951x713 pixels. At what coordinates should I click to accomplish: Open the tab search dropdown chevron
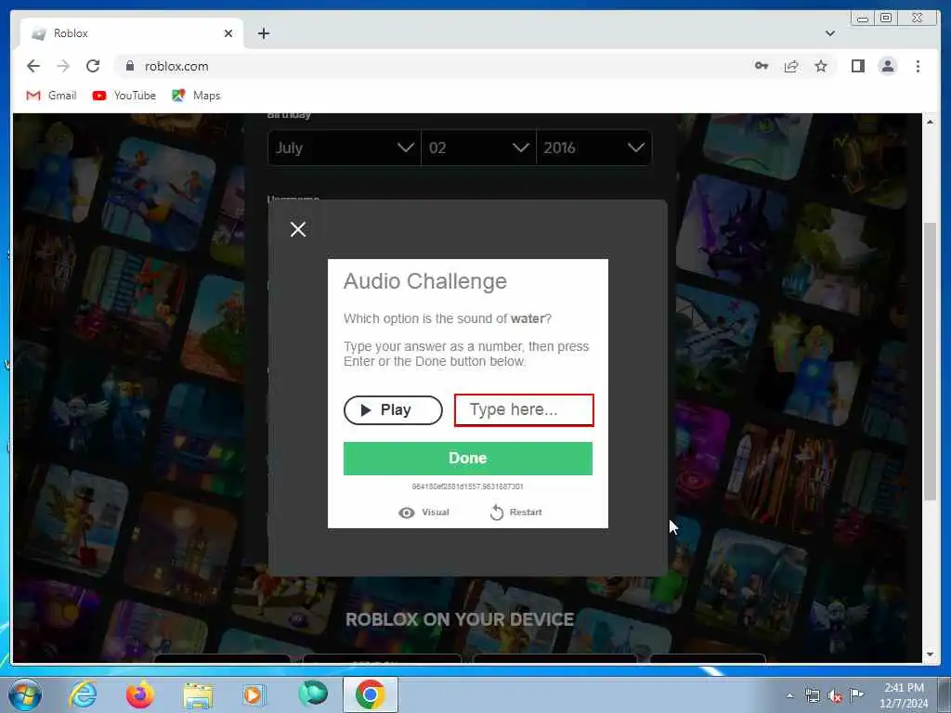coord(830,33)
